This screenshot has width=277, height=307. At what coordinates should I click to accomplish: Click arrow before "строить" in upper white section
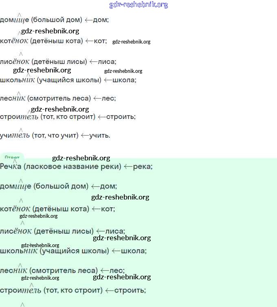(x=100, y=117)
